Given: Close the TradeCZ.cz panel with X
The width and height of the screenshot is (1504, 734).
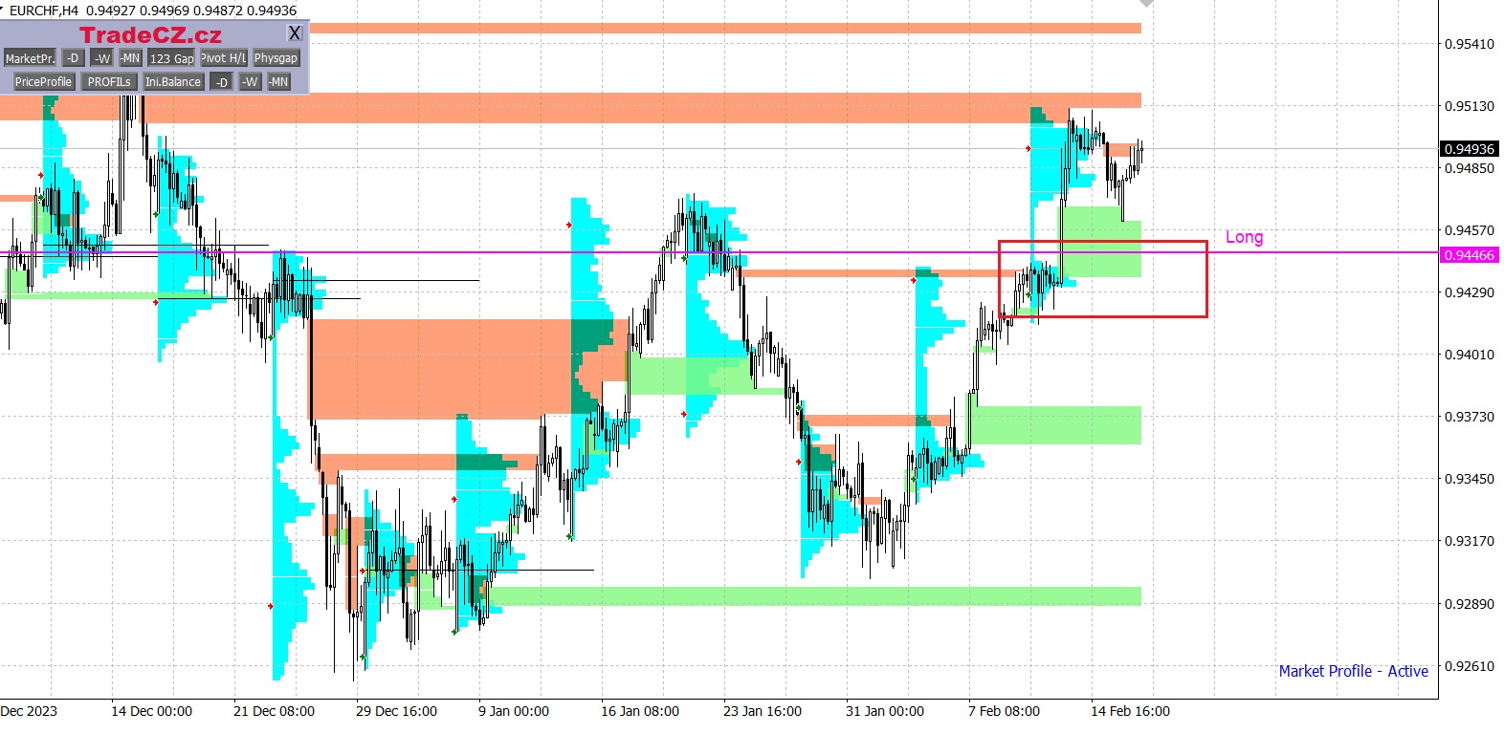Looking at the screenshot, I should pos(295,33).
